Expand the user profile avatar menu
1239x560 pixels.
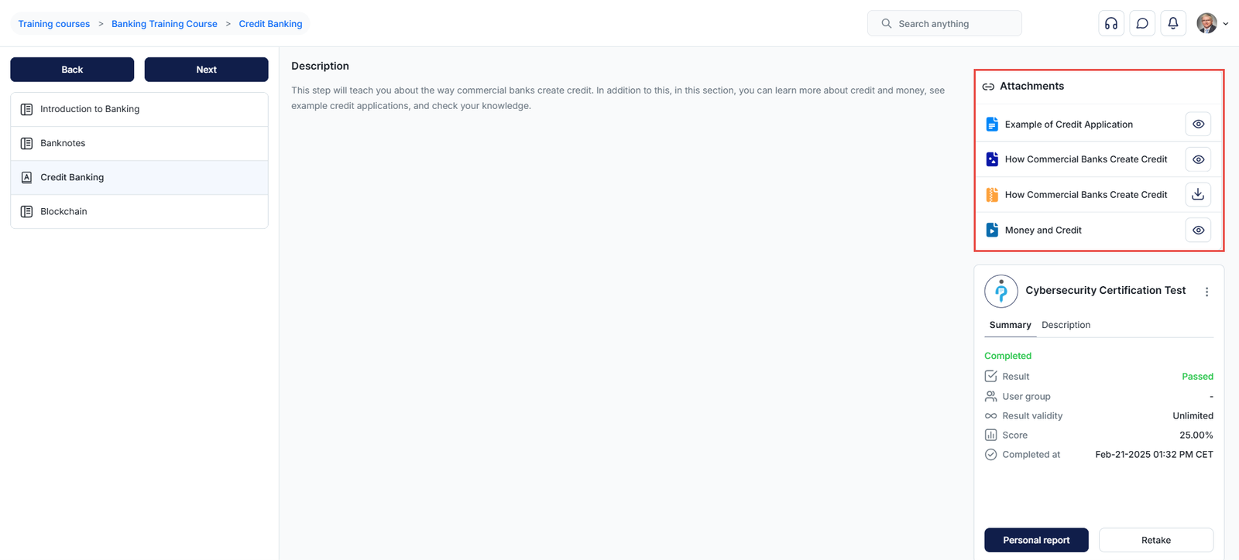(x=1212, y=23)
